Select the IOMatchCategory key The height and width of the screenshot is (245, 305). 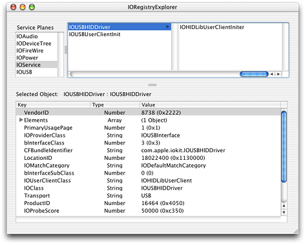(x=47, y=165)
